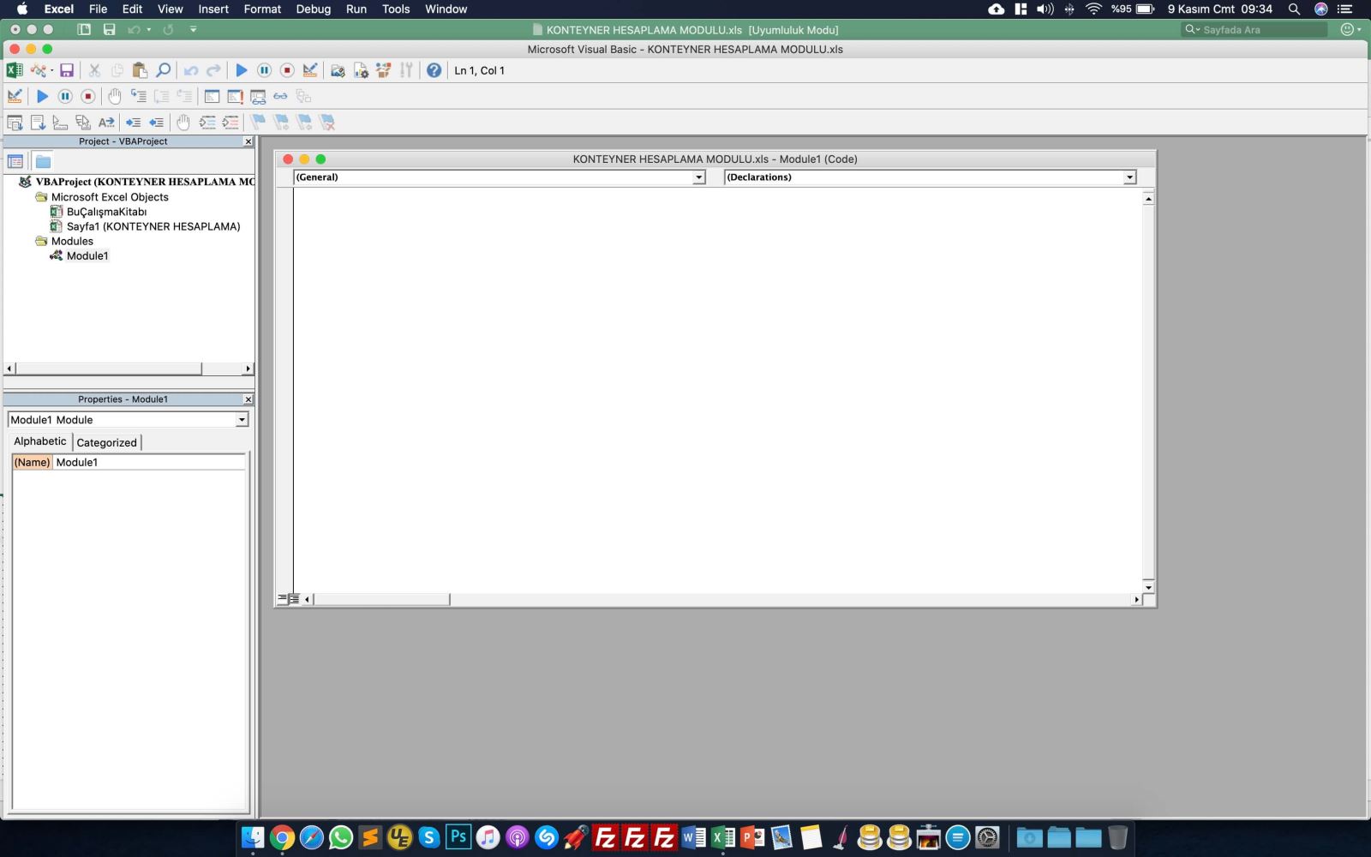
Task: Open the (Declarations) procedure dropdown
Action: point(1129,177)
